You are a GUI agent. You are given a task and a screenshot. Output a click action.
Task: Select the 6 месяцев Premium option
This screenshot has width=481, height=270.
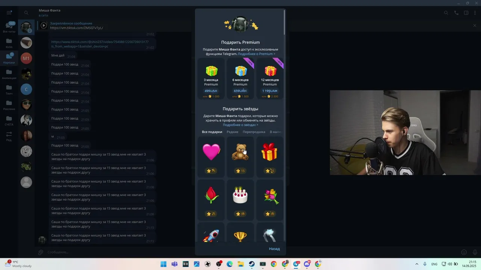pyautogui.click(x=240, y=79)
